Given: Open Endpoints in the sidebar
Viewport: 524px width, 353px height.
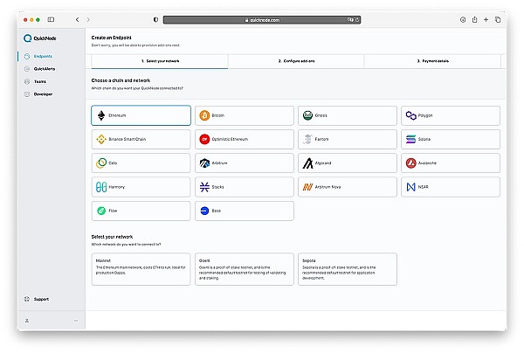Looking at the screenshot, I should click(43, 56).
